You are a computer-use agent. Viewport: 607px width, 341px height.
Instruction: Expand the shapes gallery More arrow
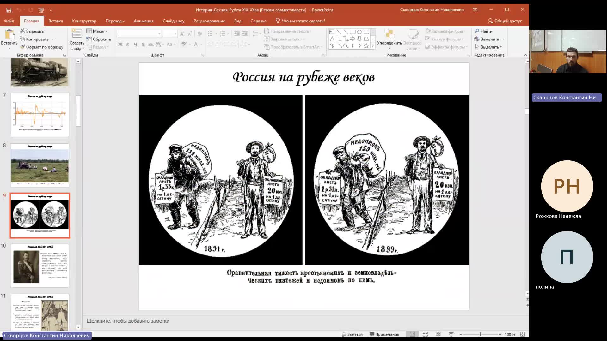coord(373,46)
